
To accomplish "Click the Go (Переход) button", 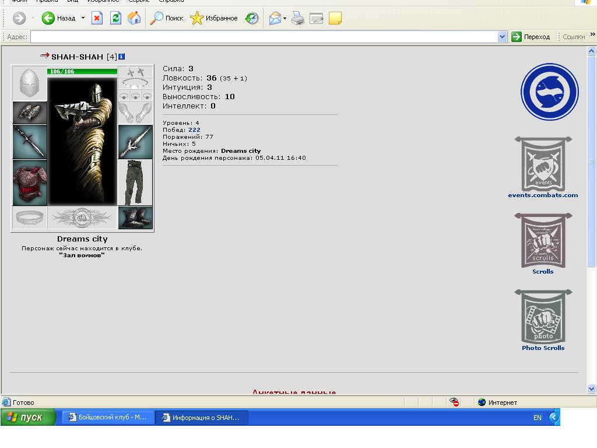I will point(531,37).
